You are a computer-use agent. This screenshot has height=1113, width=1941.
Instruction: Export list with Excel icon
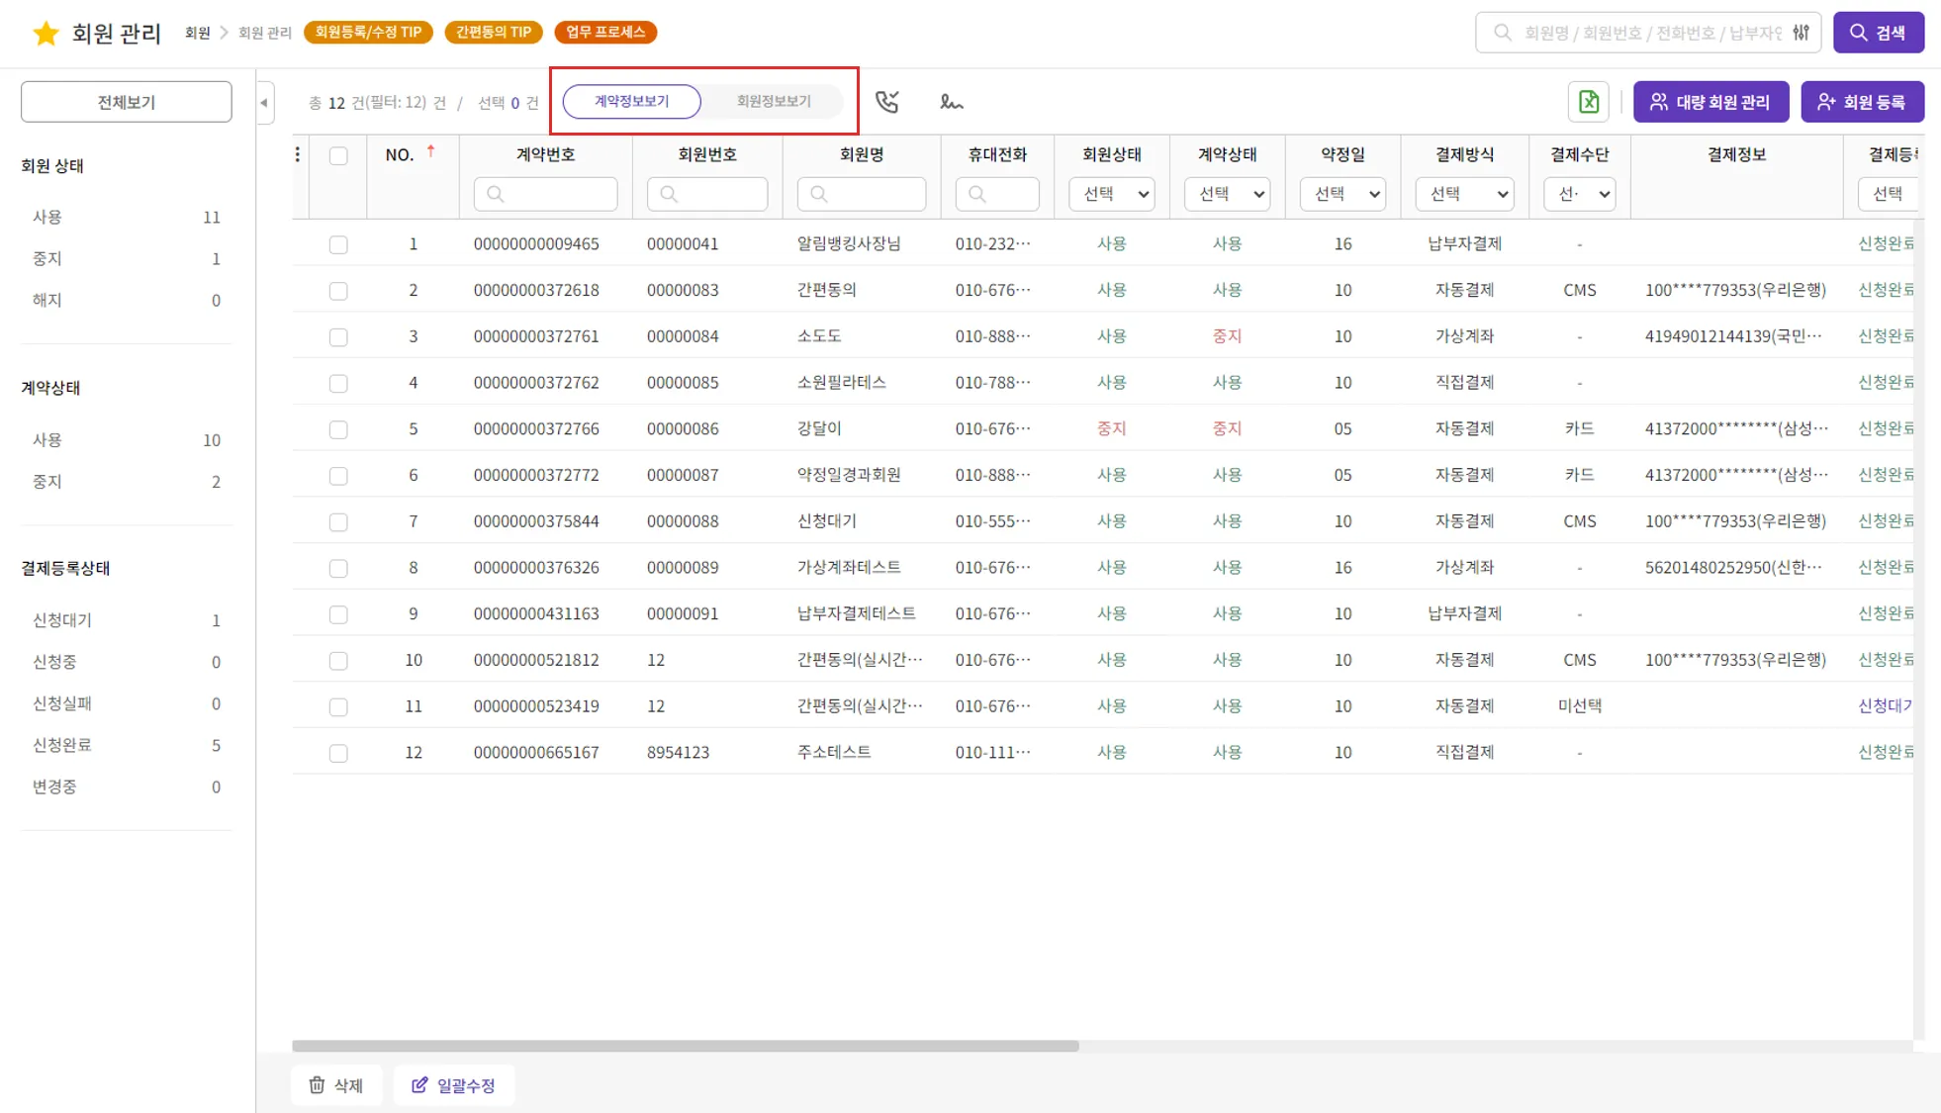(1588, 102)
